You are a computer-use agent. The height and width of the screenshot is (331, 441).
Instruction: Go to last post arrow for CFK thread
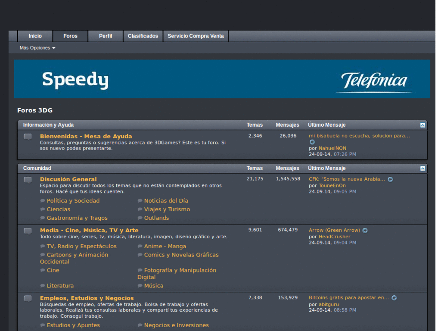coord(390,179)
